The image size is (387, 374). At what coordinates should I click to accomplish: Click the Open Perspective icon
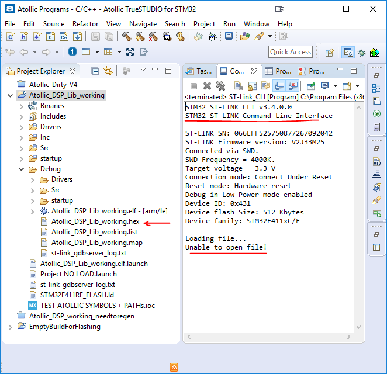click(329, 53)
